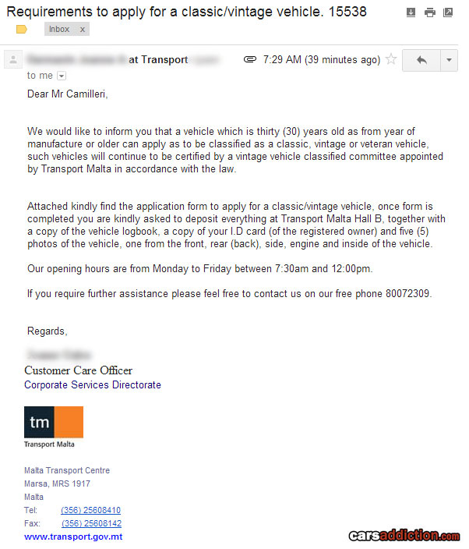Click the download arrow icon at top
The image size is (469, 549).
pos(411,12)
